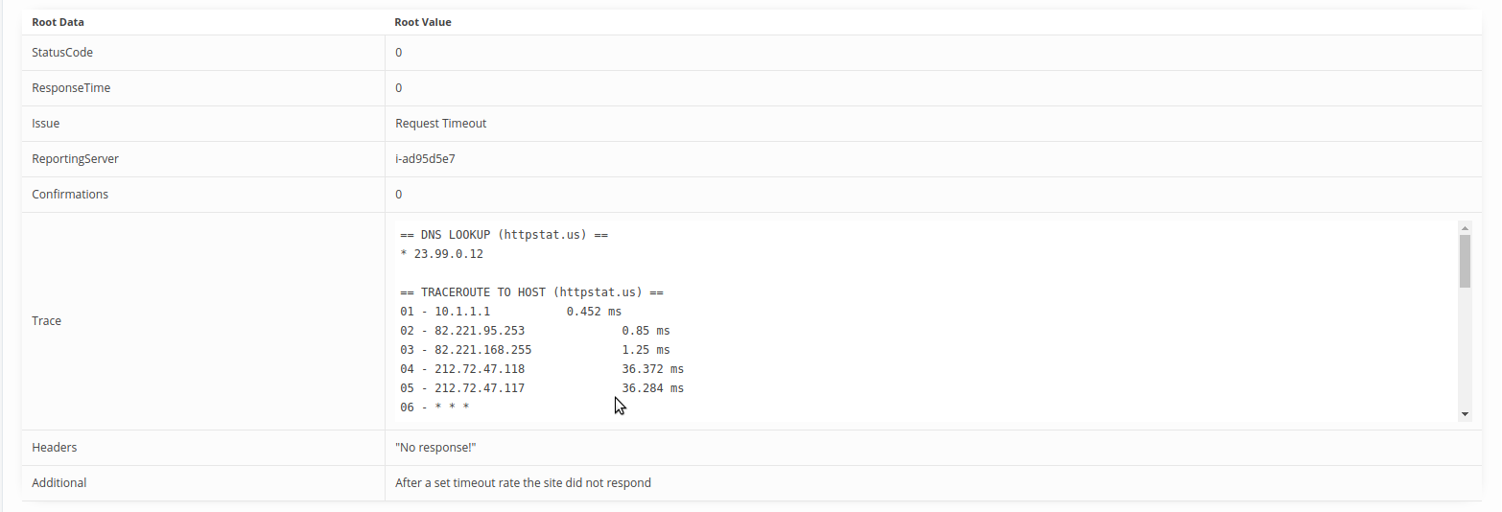Click the i-ad95d5e7 reporting server value
1502x512 pixels.
(x=425, y=159)
